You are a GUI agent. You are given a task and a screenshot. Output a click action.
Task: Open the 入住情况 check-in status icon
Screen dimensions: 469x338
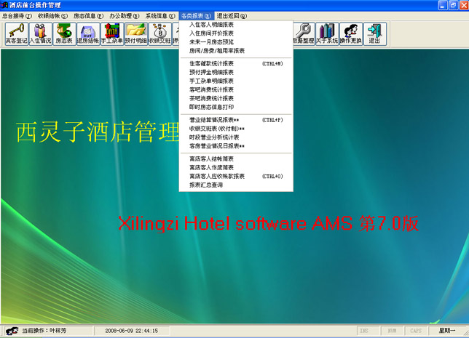tap(39, 34)
